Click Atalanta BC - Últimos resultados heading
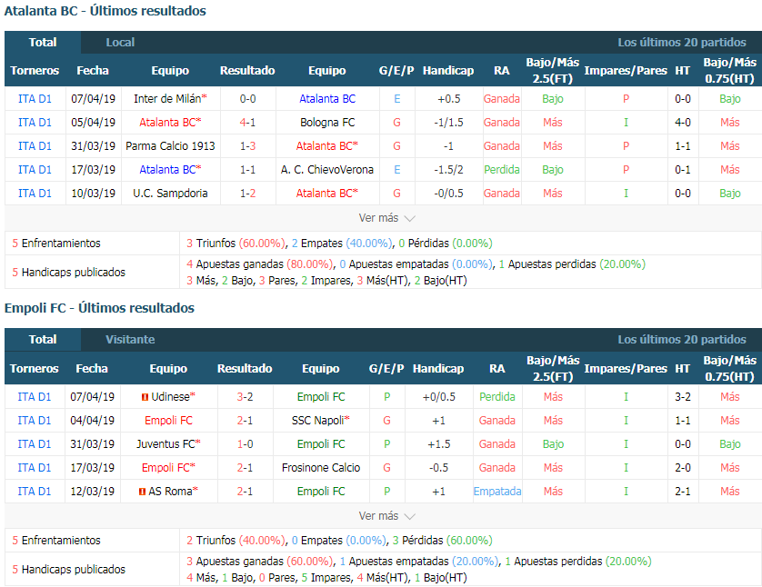The width and height of the screenshot is (762, 587). [x=105, y=11]
